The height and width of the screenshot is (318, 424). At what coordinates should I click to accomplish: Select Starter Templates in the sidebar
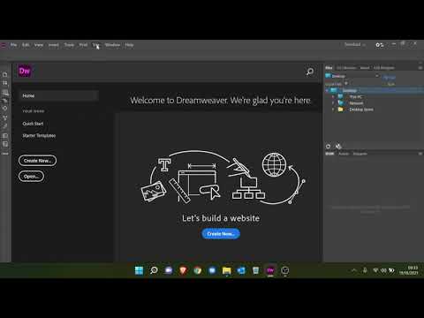tap(39, 135)
